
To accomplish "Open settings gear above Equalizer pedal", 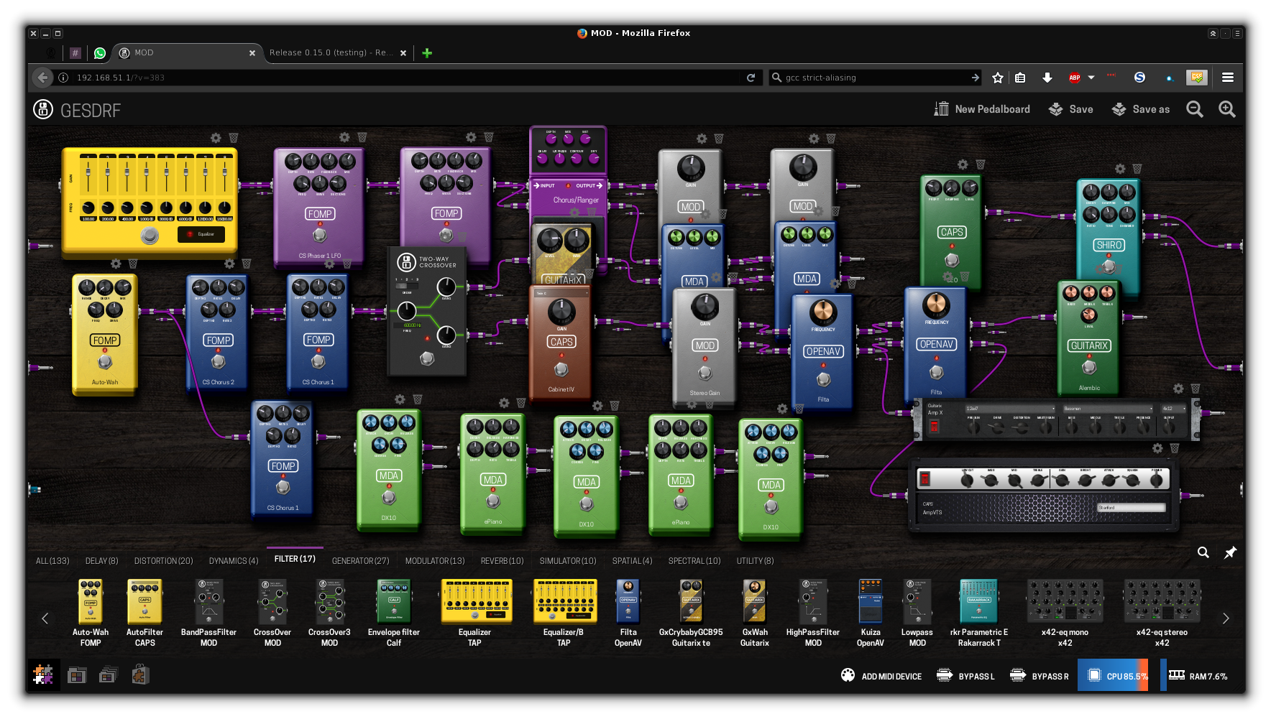I will (216, 138).
